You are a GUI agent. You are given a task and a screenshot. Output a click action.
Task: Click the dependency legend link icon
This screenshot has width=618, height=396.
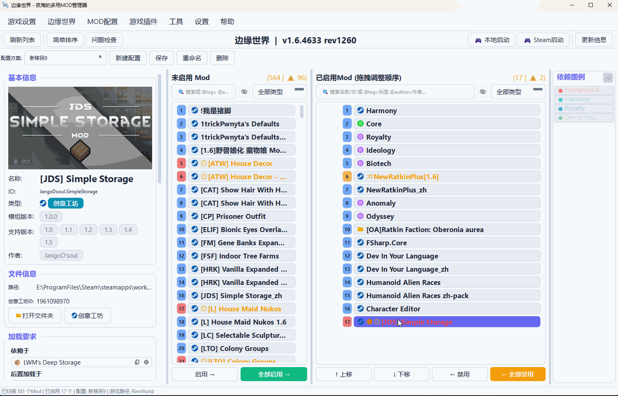(608, 78)
